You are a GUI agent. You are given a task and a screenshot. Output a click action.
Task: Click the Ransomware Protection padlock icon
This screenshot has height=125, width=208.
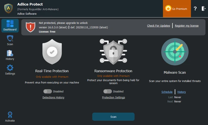click(x=113, y=52)
